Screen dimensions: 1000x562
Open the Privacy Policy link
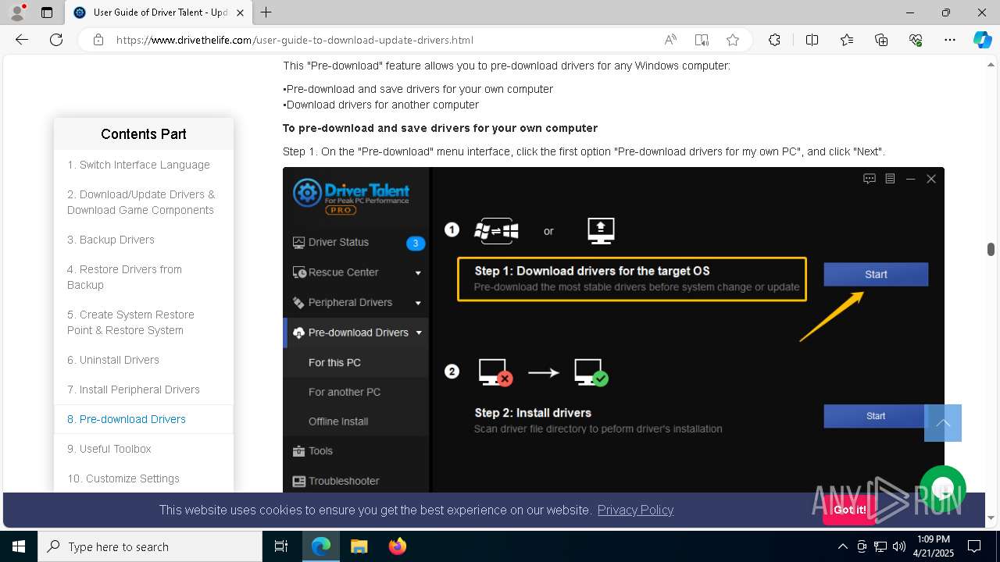tap(635, 510)
